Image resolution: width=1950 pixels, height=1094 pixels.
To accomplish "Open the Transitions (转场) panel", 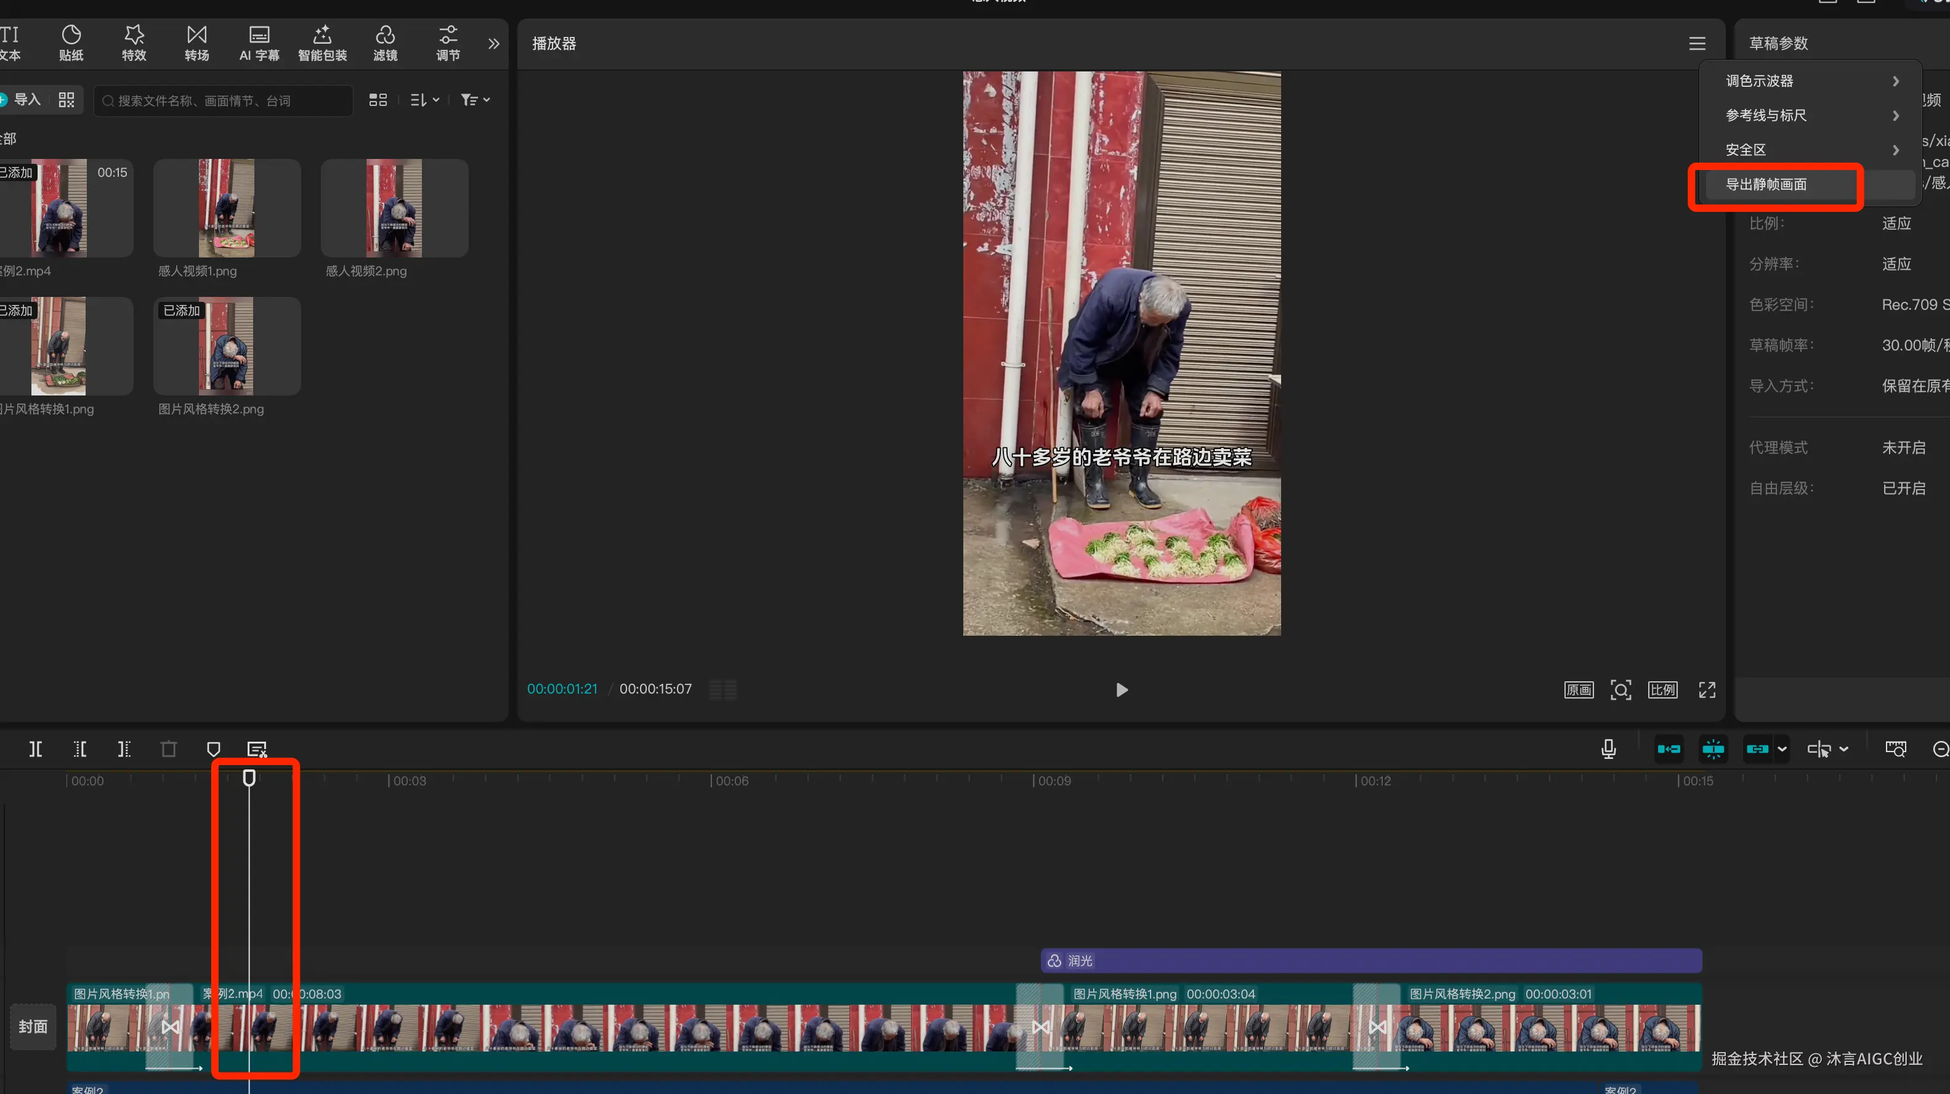I will click(197, 43).
